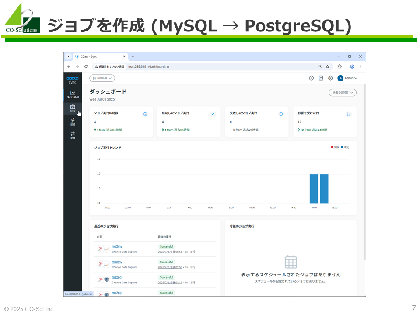420x315 pixels.
Task: Toggle the 成功 blue legend marker
Action: (x=342, y=147)
